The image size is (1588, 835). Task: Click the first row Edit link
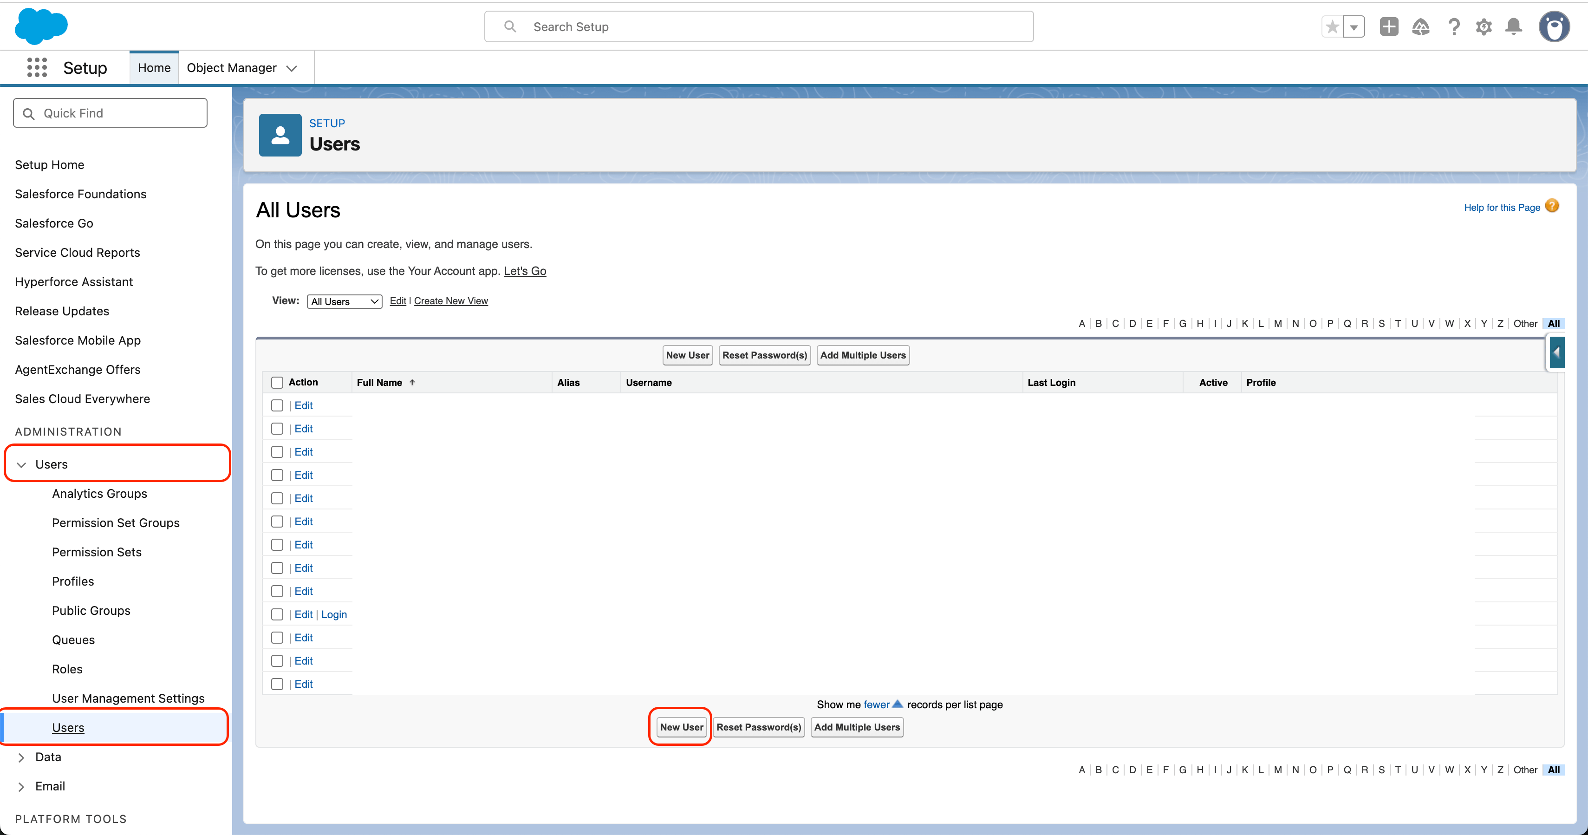303,405
